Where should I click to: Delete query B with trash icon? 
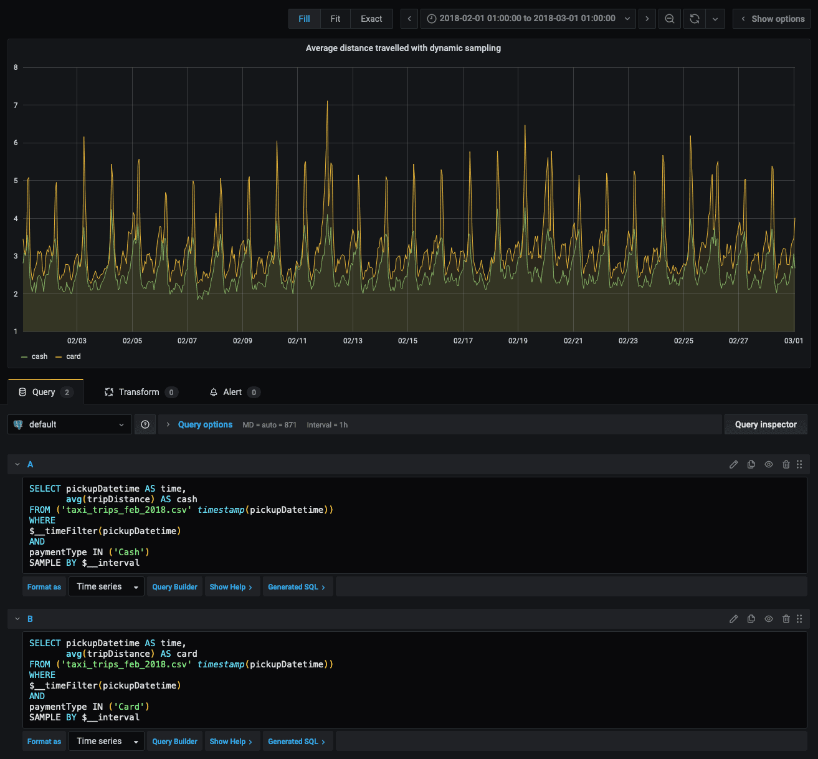[x=786, y=619]
